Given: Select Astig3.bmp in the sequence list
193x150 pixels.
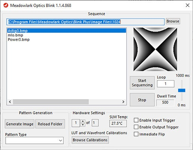Looking at the screenshot, I should click(66, 31).
